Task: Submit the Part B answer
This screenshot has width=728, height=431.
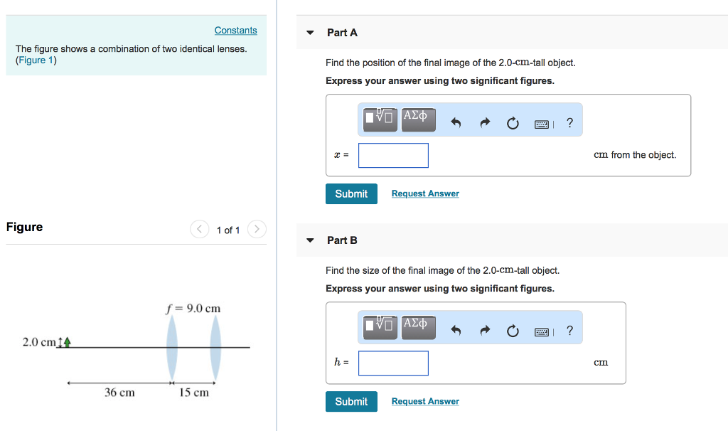Action: click(x=351, y=401)
